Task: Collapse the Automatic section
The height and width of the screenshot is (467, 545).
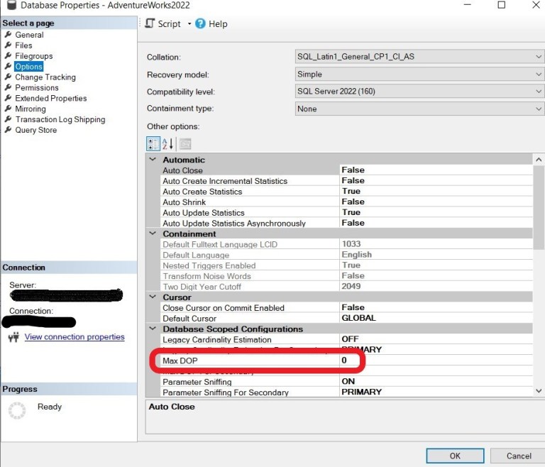Action: click(153, 160)
